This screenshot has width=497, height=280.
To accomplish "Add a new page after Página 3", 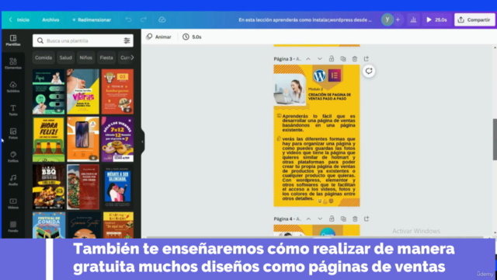I will (367, 59).
